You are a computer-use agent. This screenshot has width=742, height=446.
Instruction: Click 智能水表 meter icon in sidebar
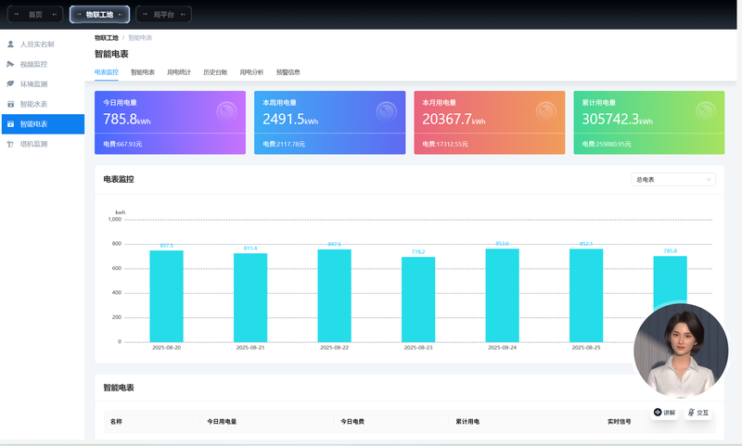tap(10, 104)
